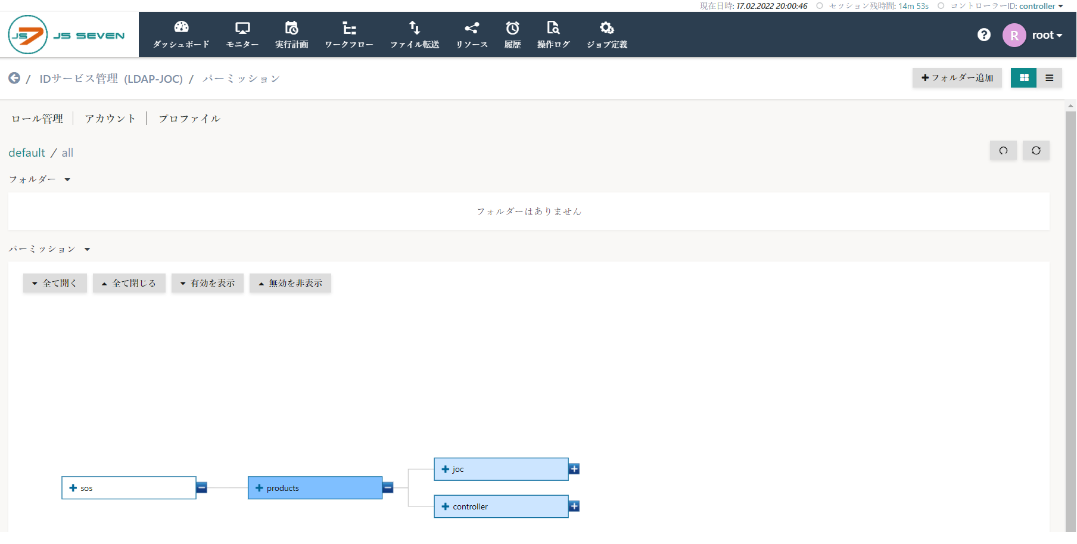
Task: Open the ワークフロー section
Action: tap(349, 34)
